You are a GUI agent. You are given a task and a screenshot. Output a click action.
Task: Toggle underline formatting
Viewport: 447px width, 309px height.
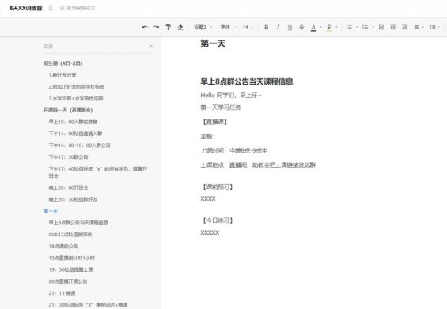[x=290, y=28]
